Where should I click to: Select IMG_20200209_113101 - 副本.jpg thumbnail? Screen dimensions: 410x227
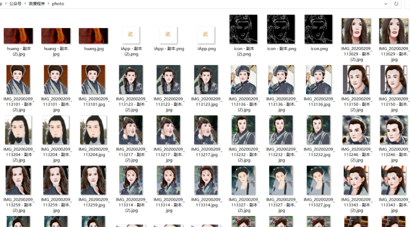click(56, 79)
